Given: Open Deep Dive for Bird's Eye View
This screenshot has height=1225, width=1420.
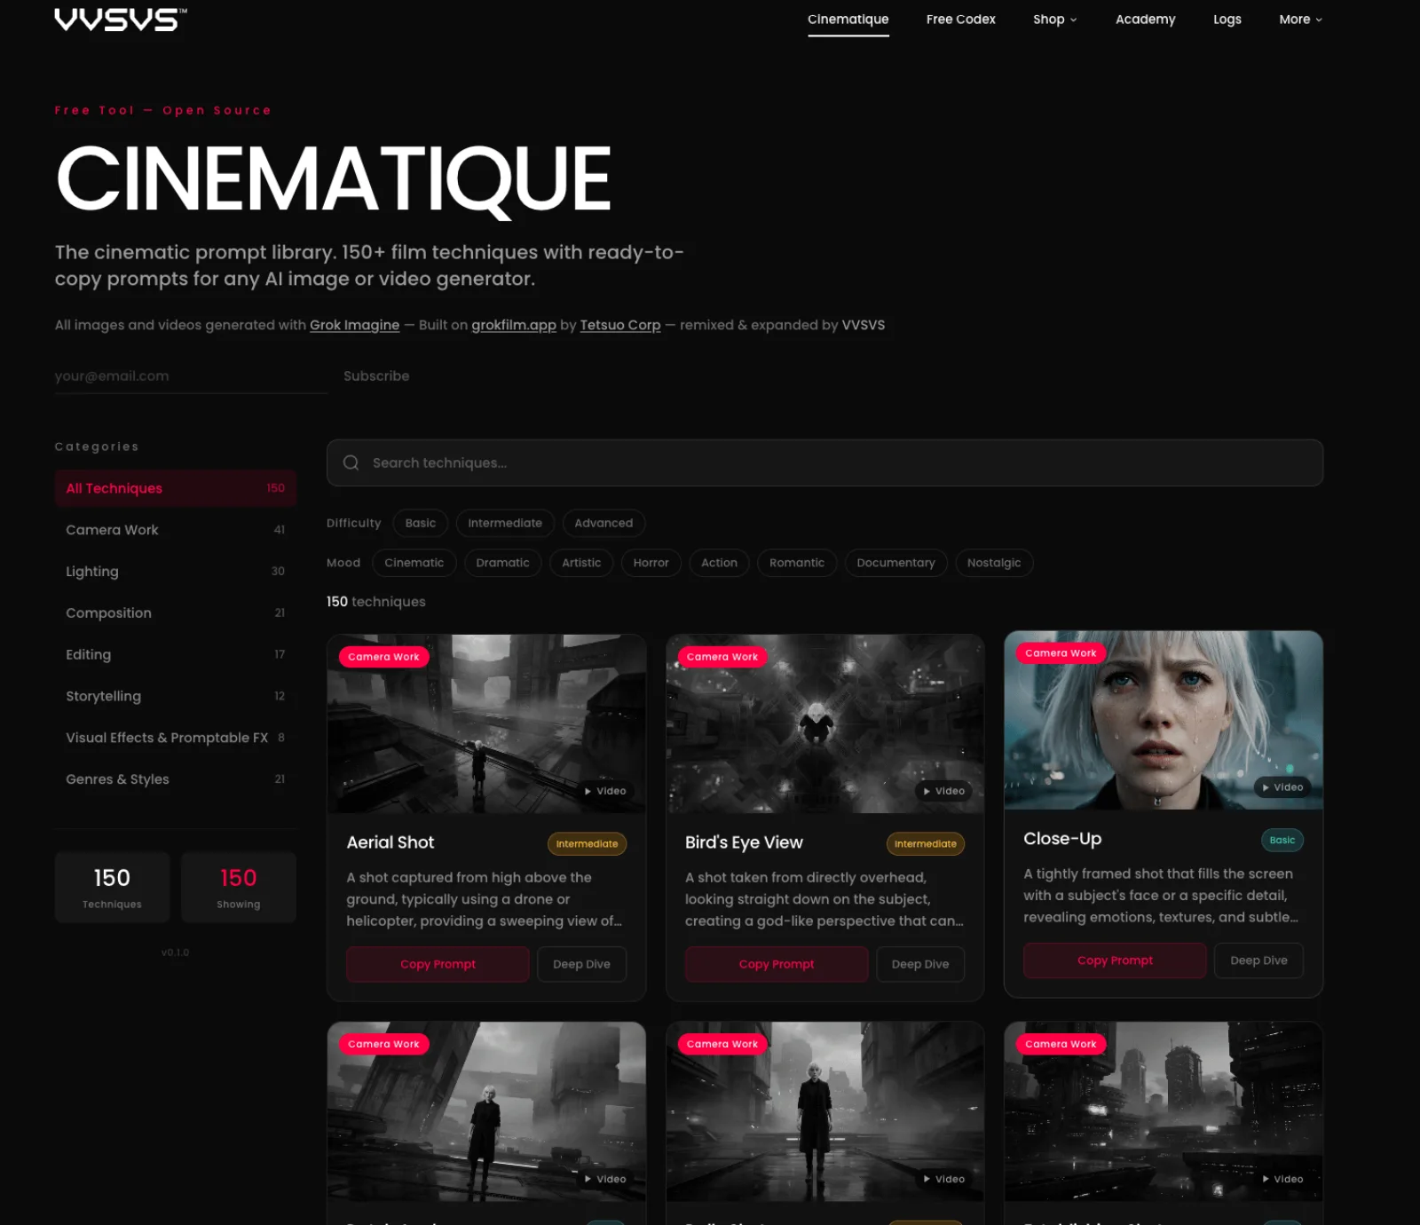Looking at the screenshot, I should click(x=920, y=964).
